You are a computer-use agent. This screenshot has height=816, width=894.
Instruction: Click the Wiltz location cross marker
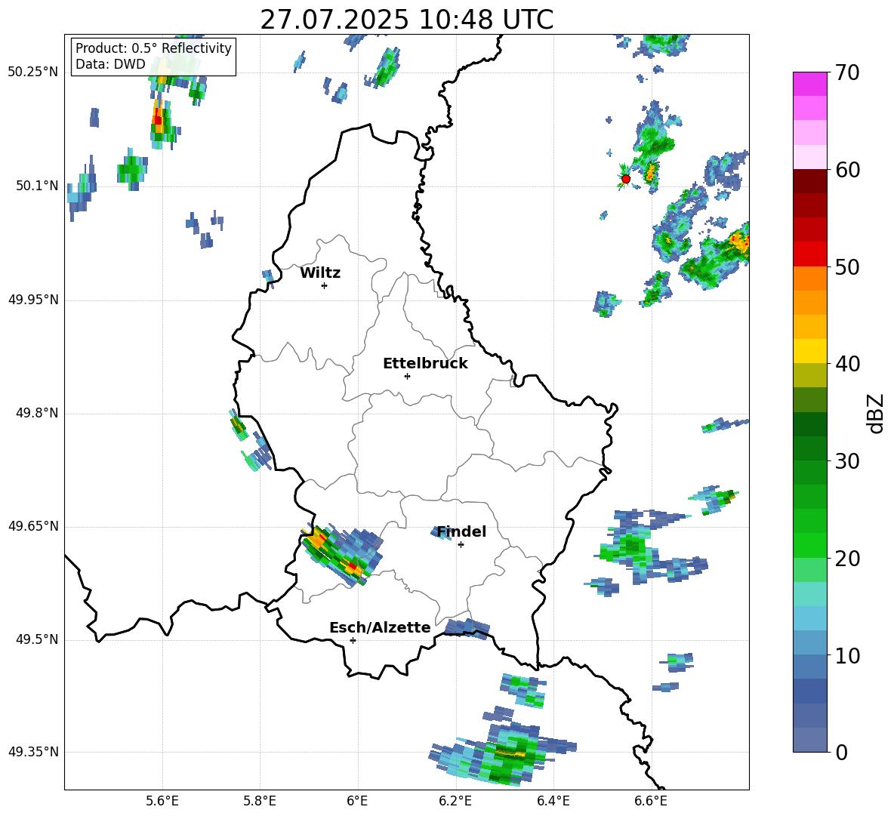(325, 285)
